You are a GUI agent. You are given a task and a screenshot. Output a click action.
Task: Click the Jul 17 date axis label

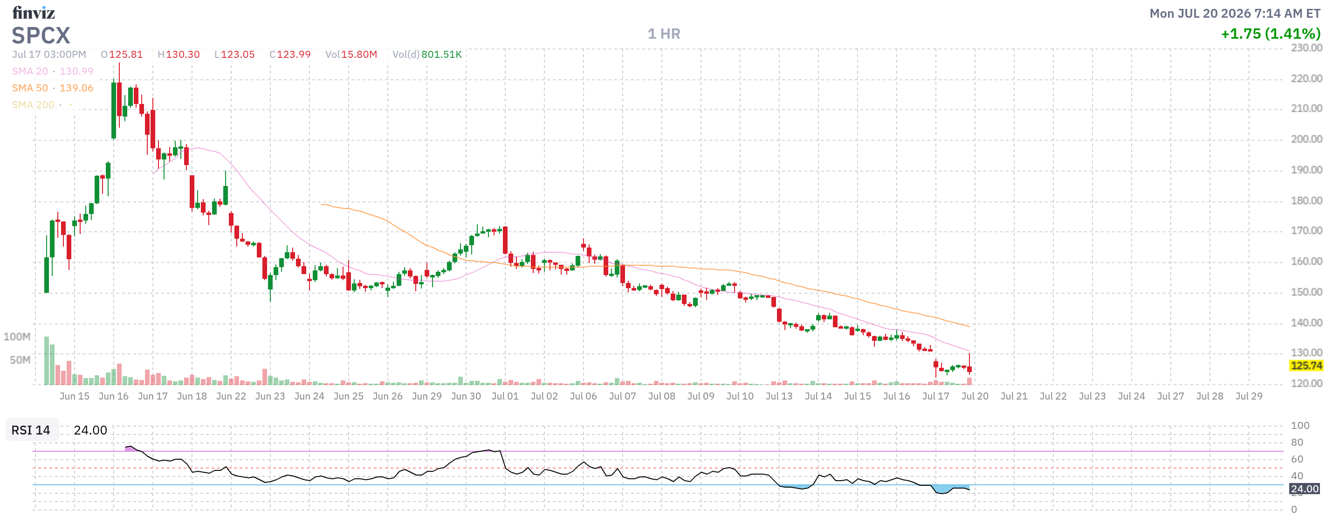tap(935, 396)
